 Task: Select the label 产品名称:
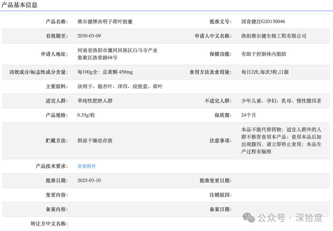point(57,22)
